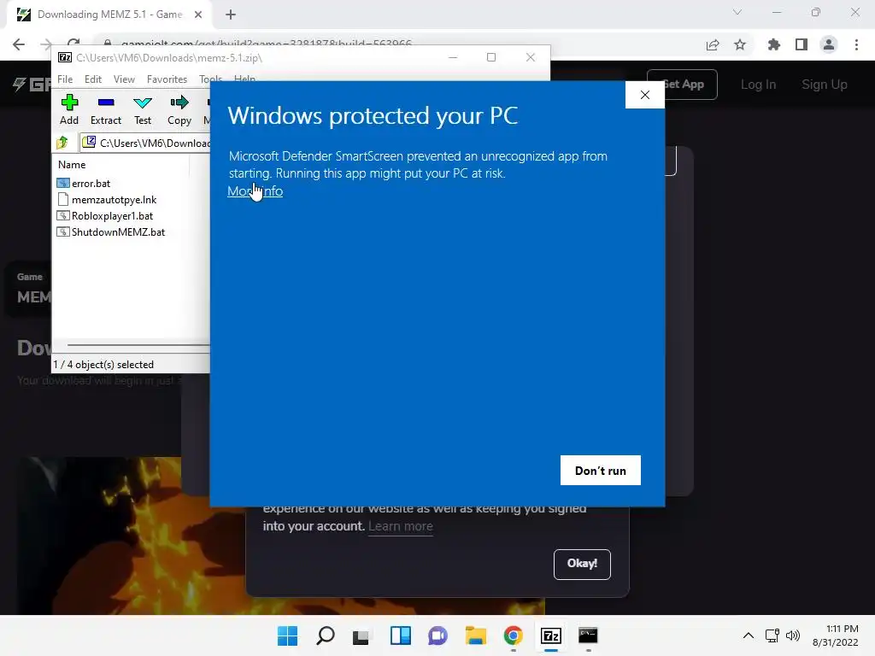This screenshot has width=875, height=656.
Task: Open Windows Search from the taskbar
Action: click(326, 635)
